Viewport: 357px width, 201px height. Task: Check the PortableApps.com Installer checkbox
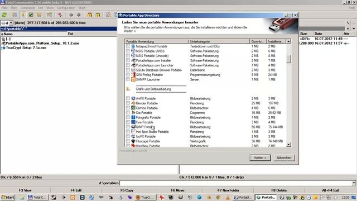tap(128, 61)
